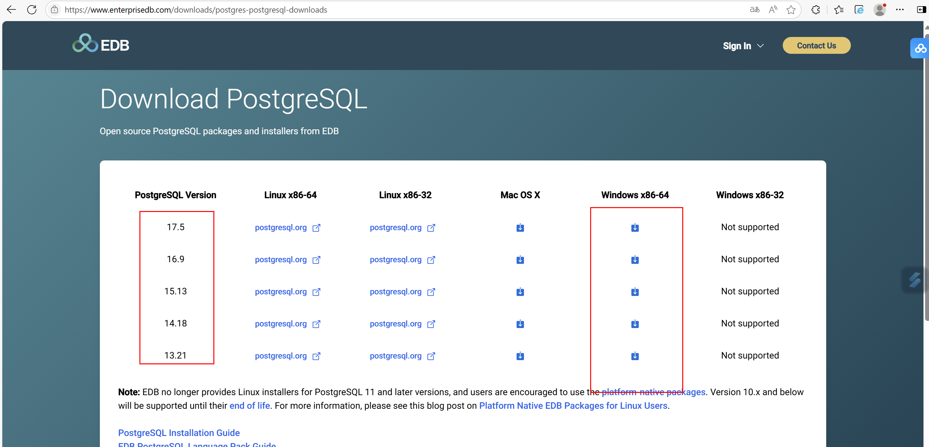This screenshot has width=929, height=447.
Task: Open browser settings and more menu
Action: pos(899,10)
